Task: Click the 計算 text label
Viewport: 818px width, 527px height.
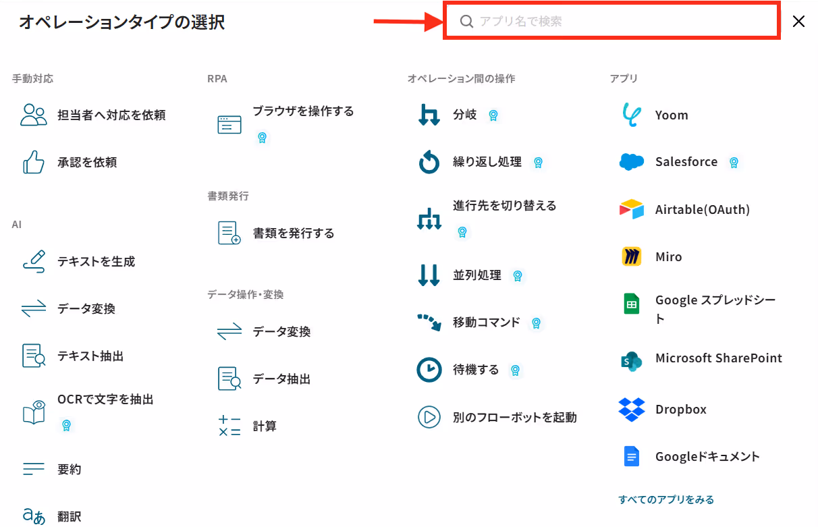Action: pyautogui.click(x=265, y=426)
